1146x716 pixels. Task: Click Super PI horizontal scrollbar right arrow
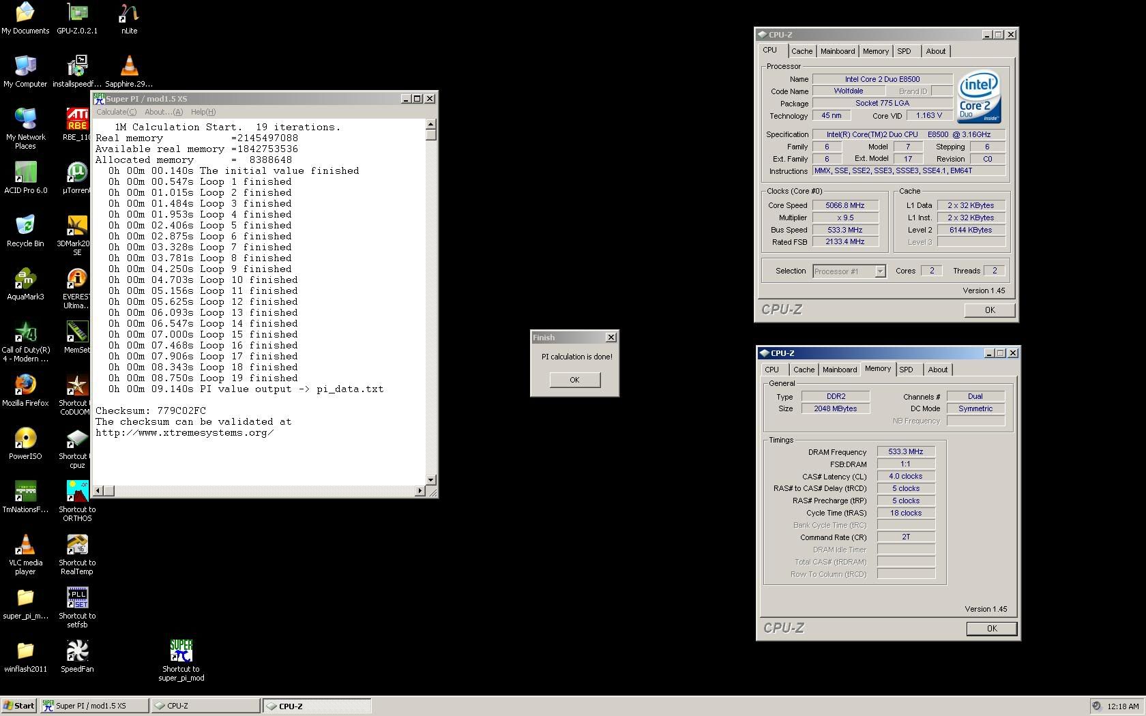coord(420,490)
